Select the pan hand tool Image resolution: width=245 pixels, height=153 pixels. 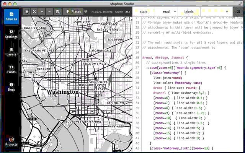click(27, 11)
